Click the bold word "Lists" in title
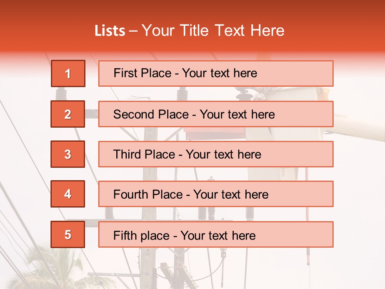 (x=110, y=31)
